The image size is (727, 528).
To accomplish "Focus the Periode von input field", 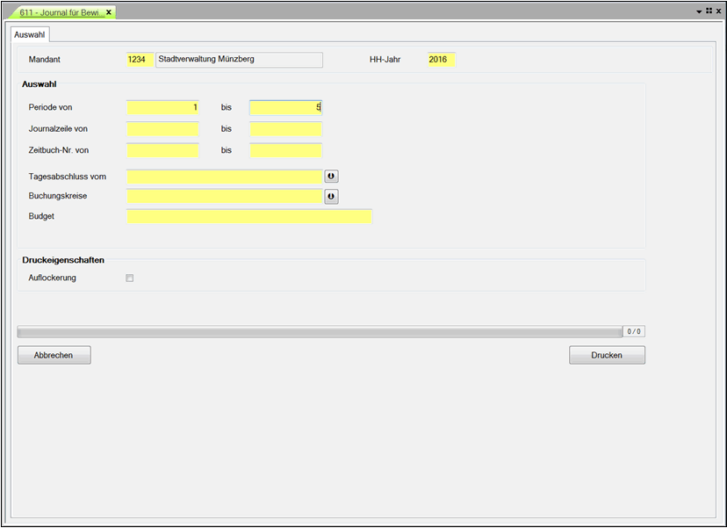I will click(162, 107).
